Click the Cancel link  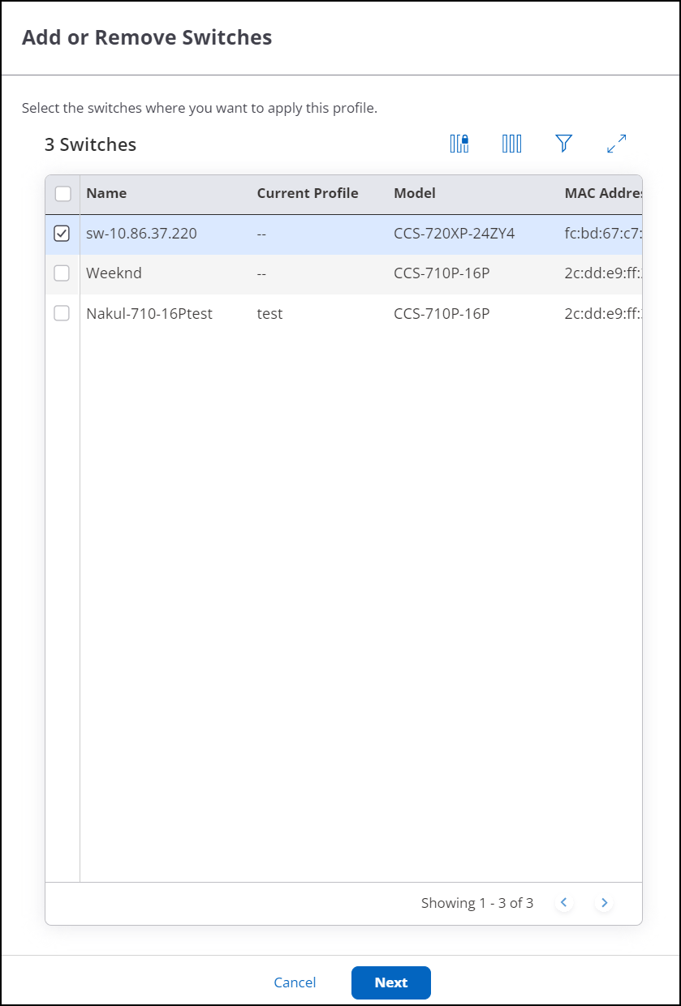[295, 982]
